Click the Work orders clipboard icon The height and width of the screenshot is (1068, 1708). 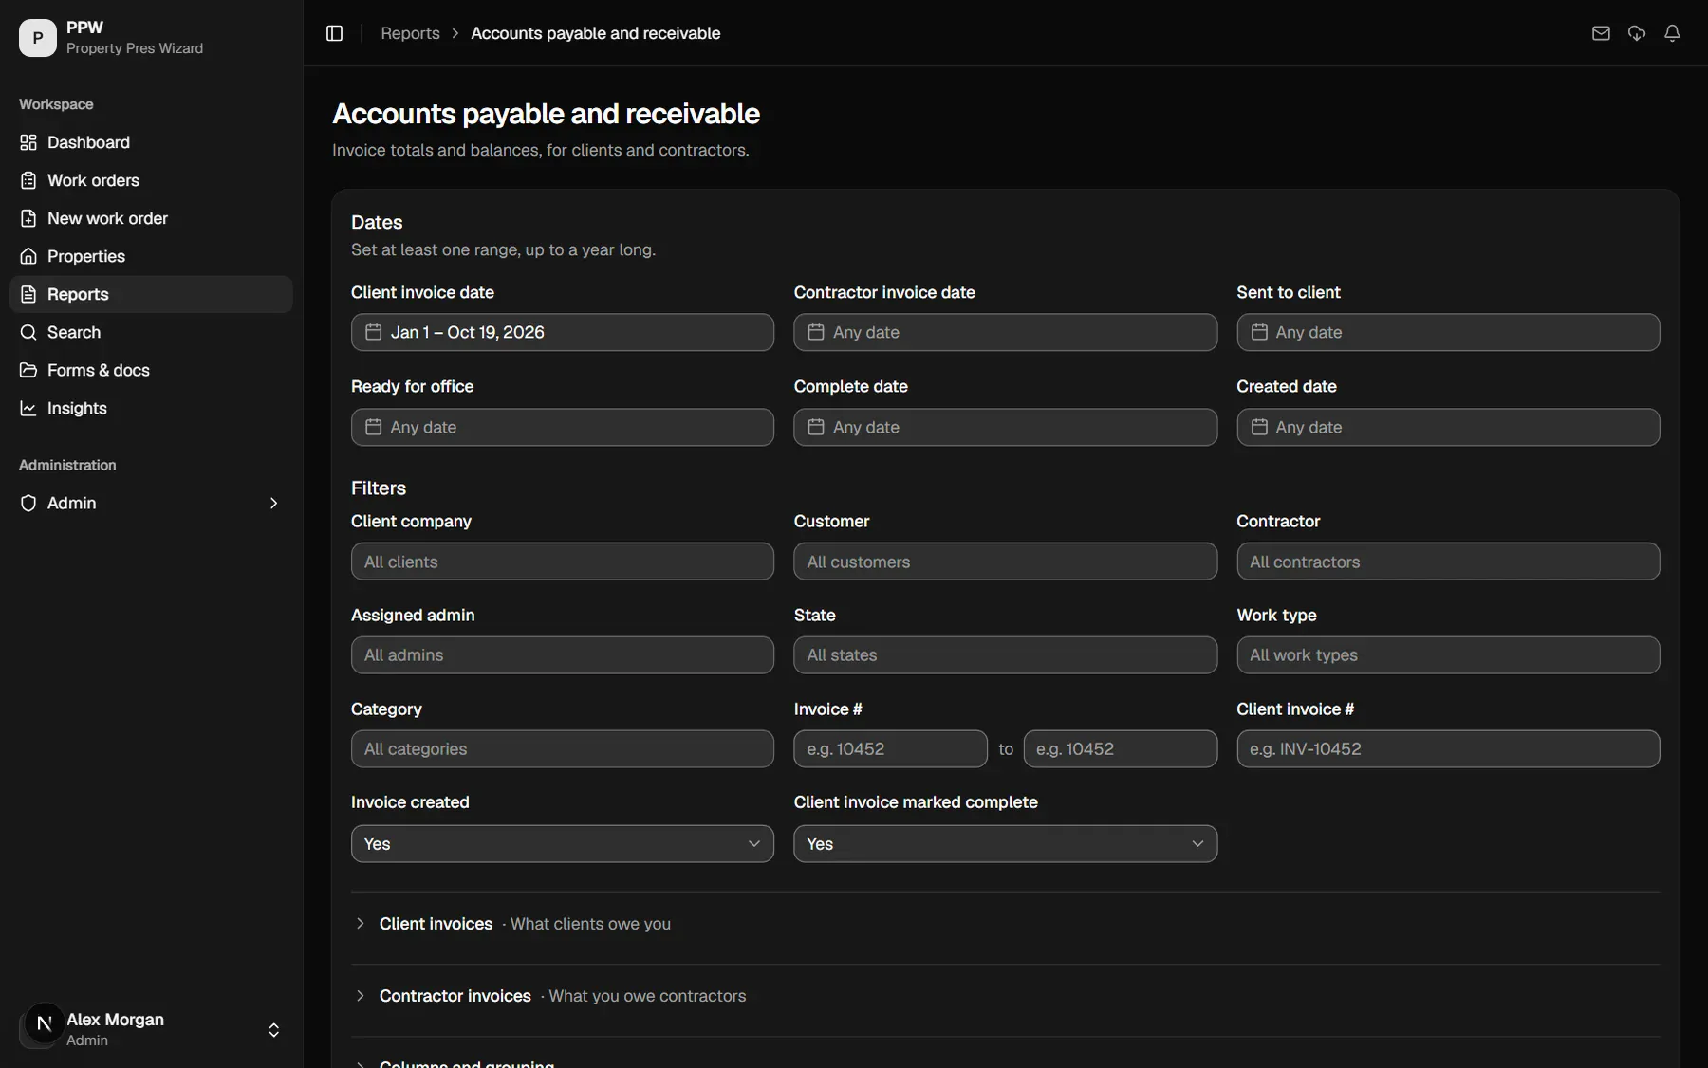pyautogui.click(x=28, y=180)
